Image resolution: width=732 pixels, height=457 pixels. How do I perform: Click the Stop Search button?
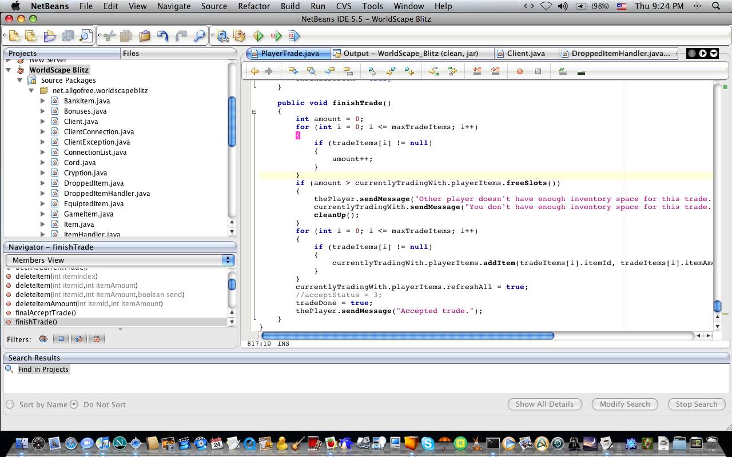pos(696,404)
